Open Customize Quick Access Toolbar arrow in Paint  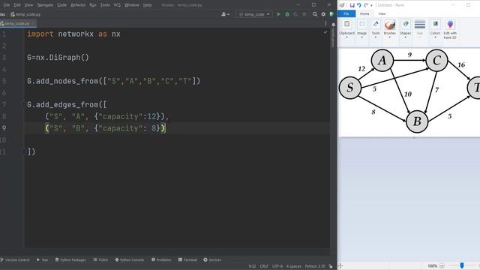tap(371, 5)
